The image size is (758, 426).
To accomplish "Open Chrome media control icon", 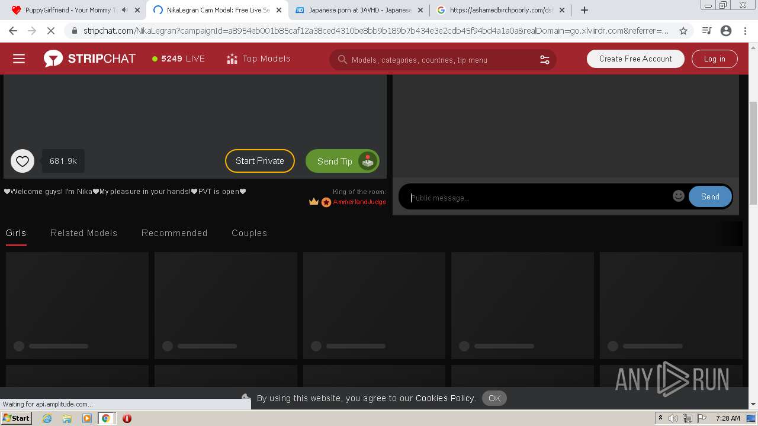I will (x=706, y=31).
